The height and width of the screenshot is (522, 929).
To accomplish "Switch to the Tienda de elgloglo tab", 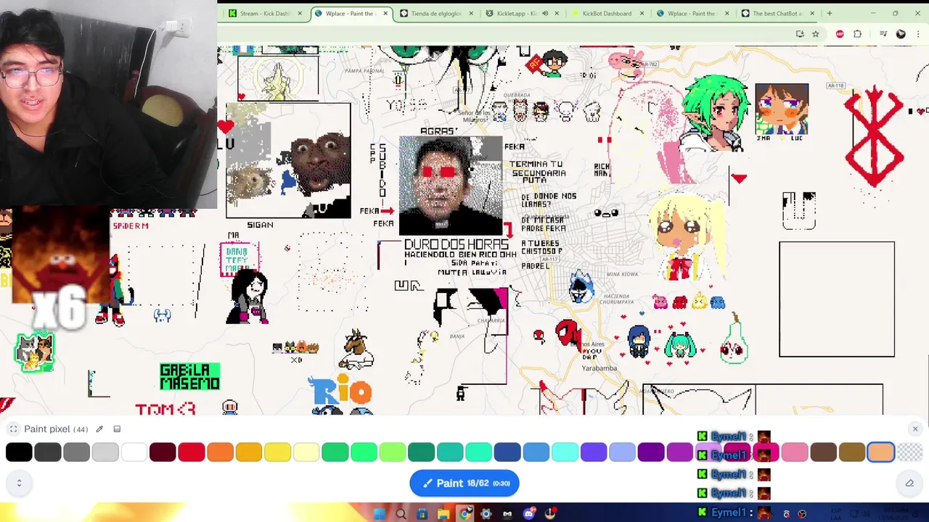I will [436, 13].
